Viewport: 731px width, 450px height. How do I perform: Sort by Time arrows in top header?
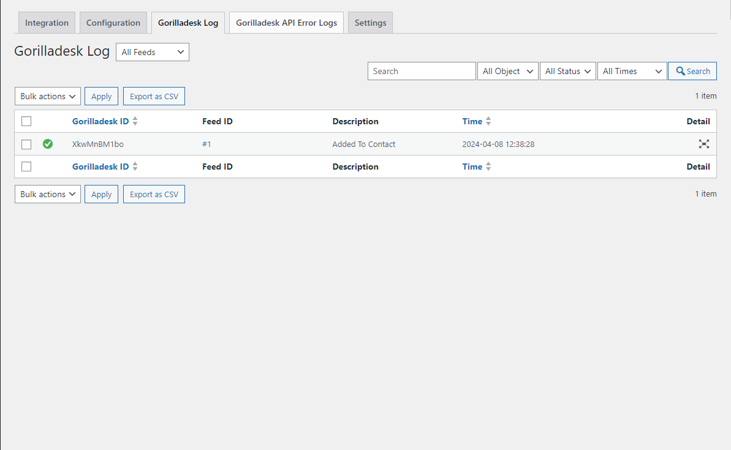pyautogui.click(x=488, y=121)
